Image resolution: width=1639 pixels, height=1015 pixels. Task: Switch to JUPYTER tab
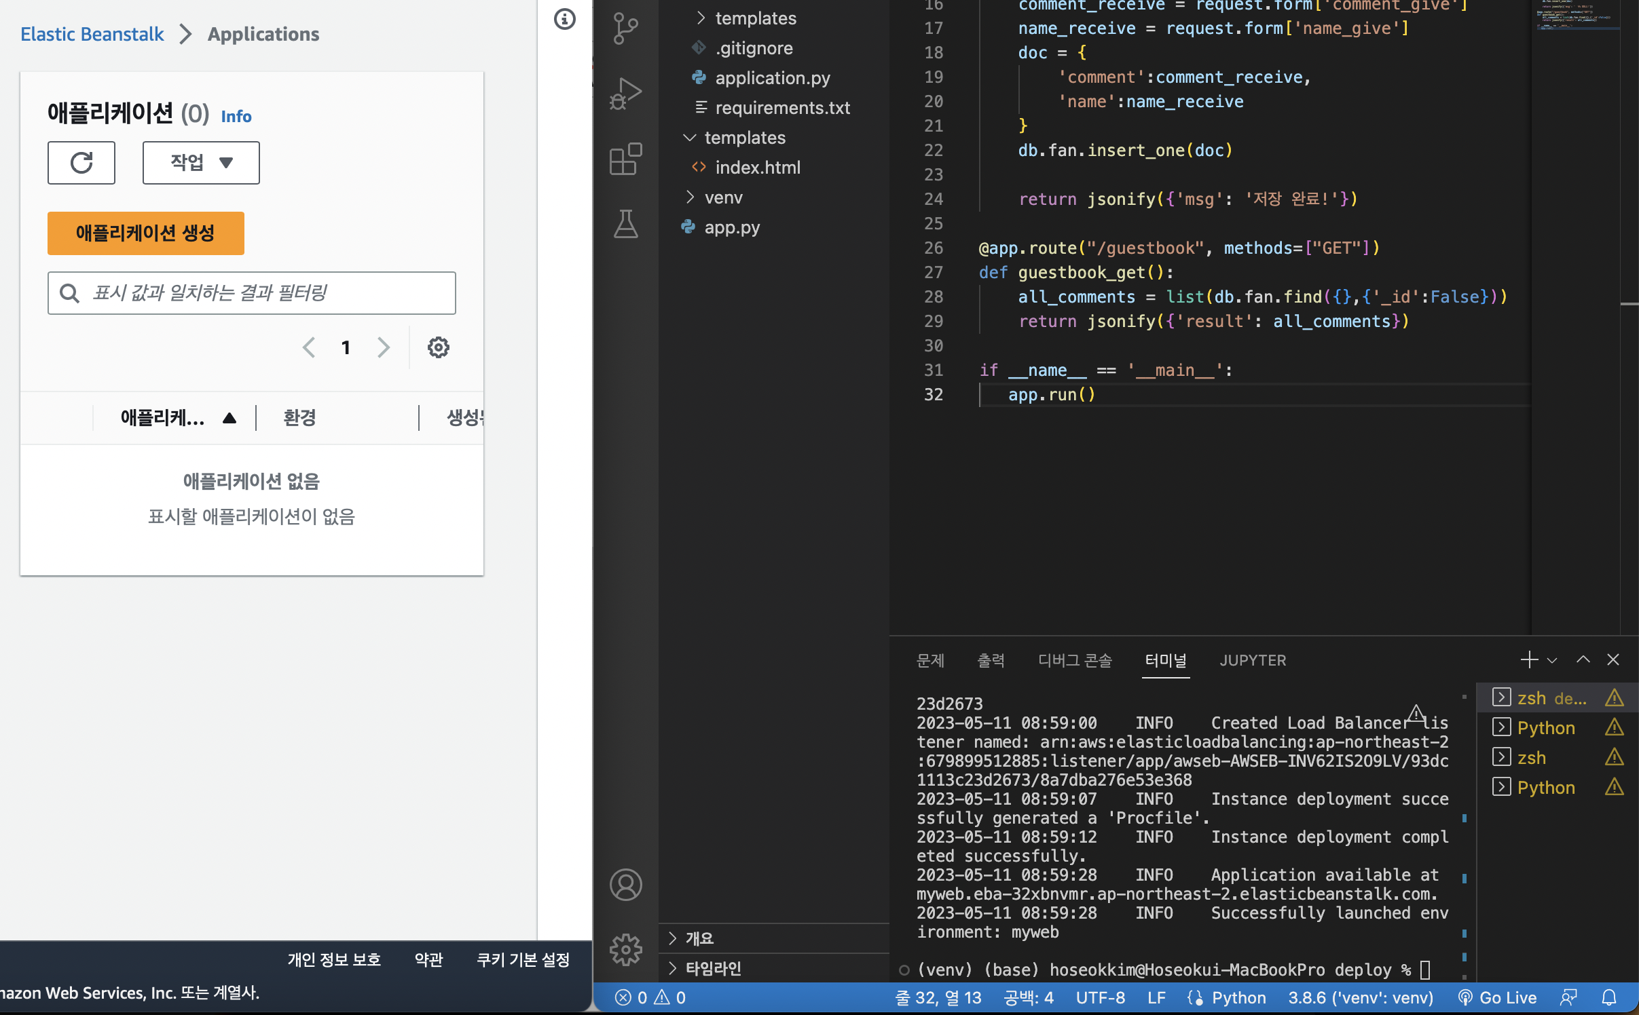(1253, 660)
